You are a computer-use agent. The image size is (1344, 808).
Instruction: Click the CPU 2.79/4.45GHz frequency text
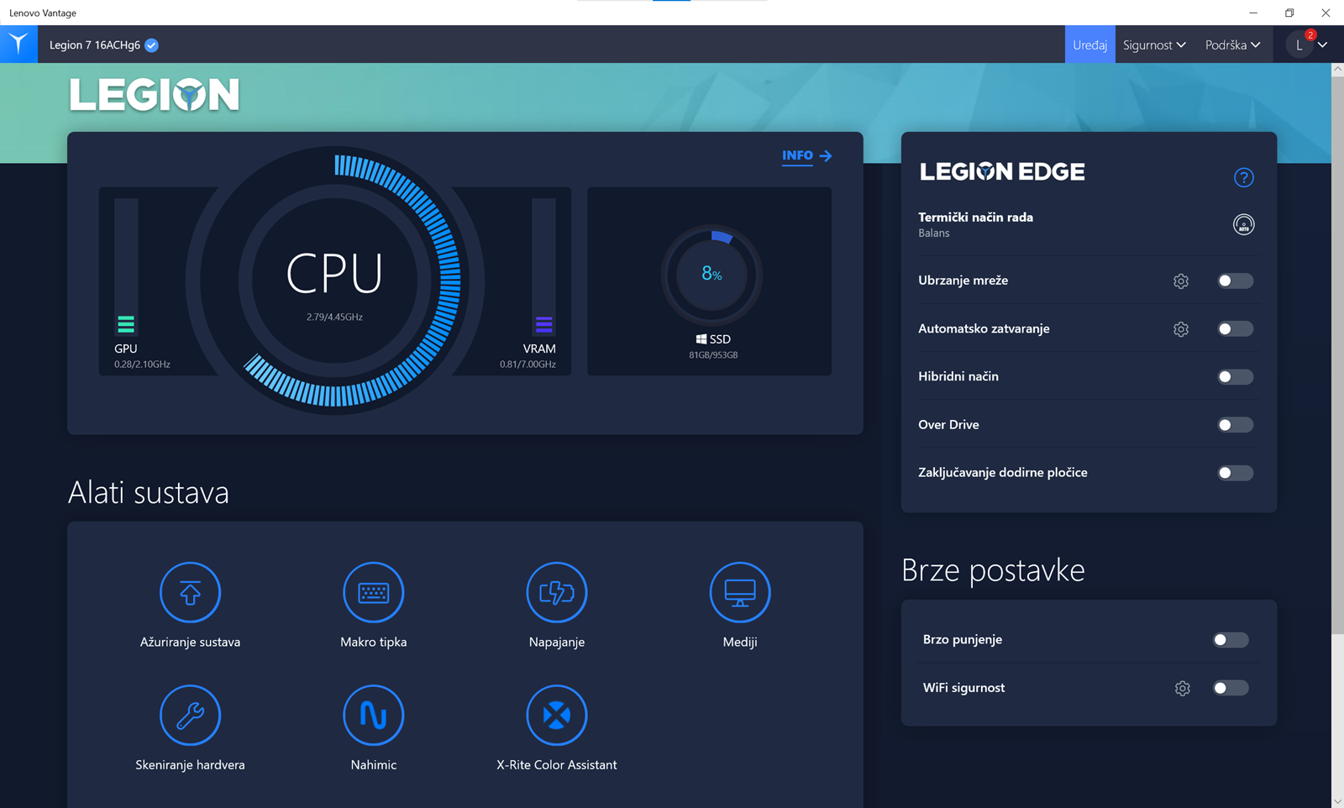[334, 317]
